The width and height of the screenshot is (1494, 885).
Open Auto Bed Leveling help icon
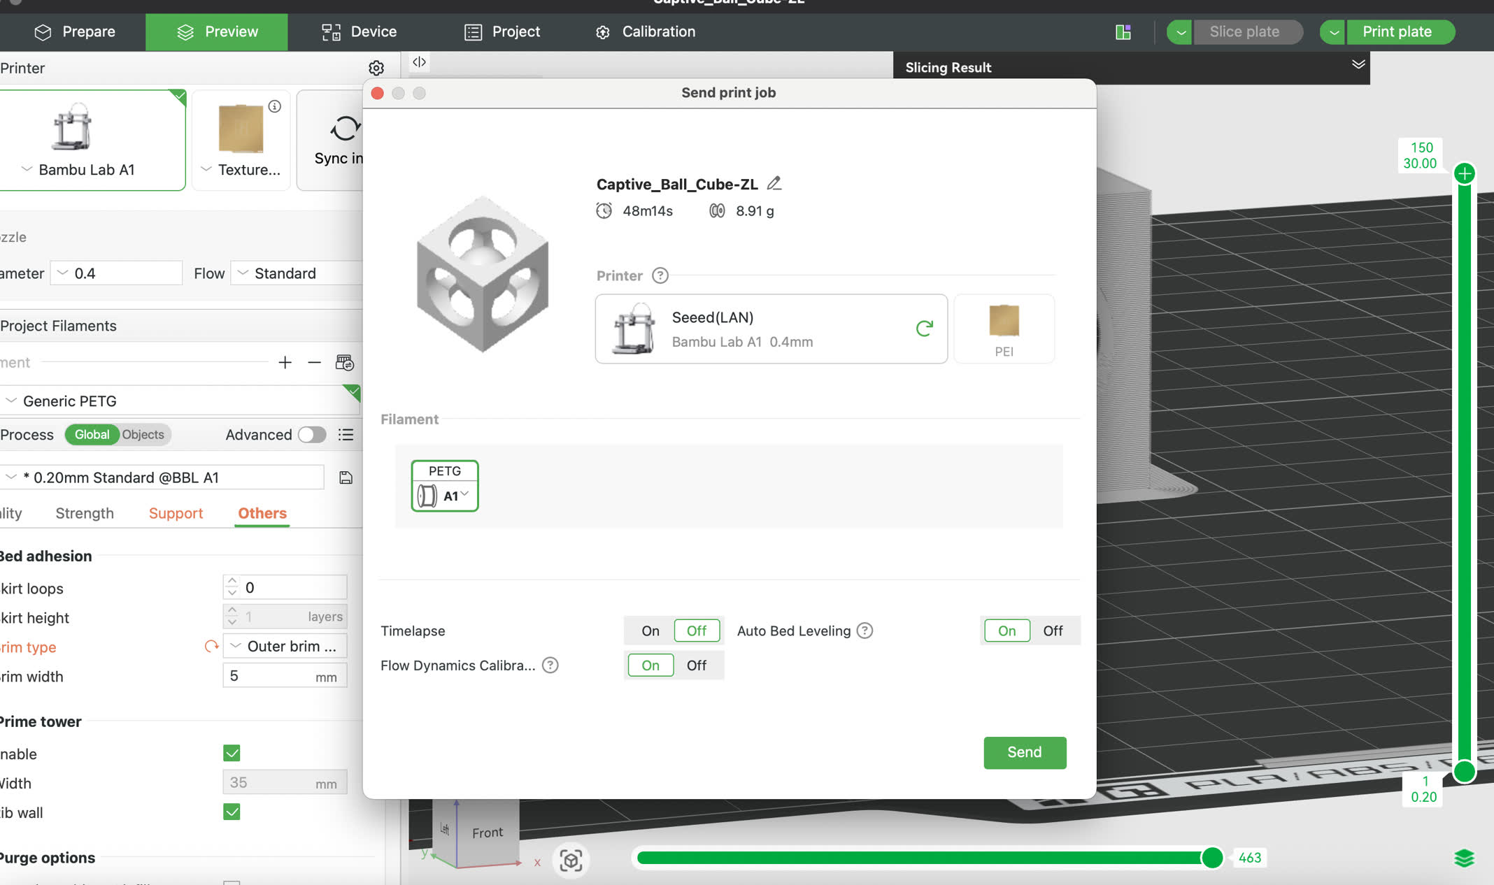[x=865, y=631]
